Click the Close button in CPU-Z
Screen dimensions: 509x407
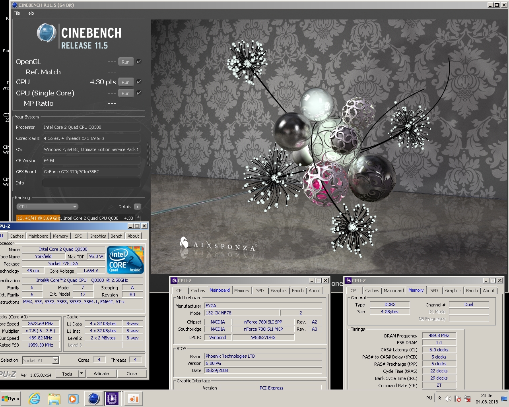(132, 374)
